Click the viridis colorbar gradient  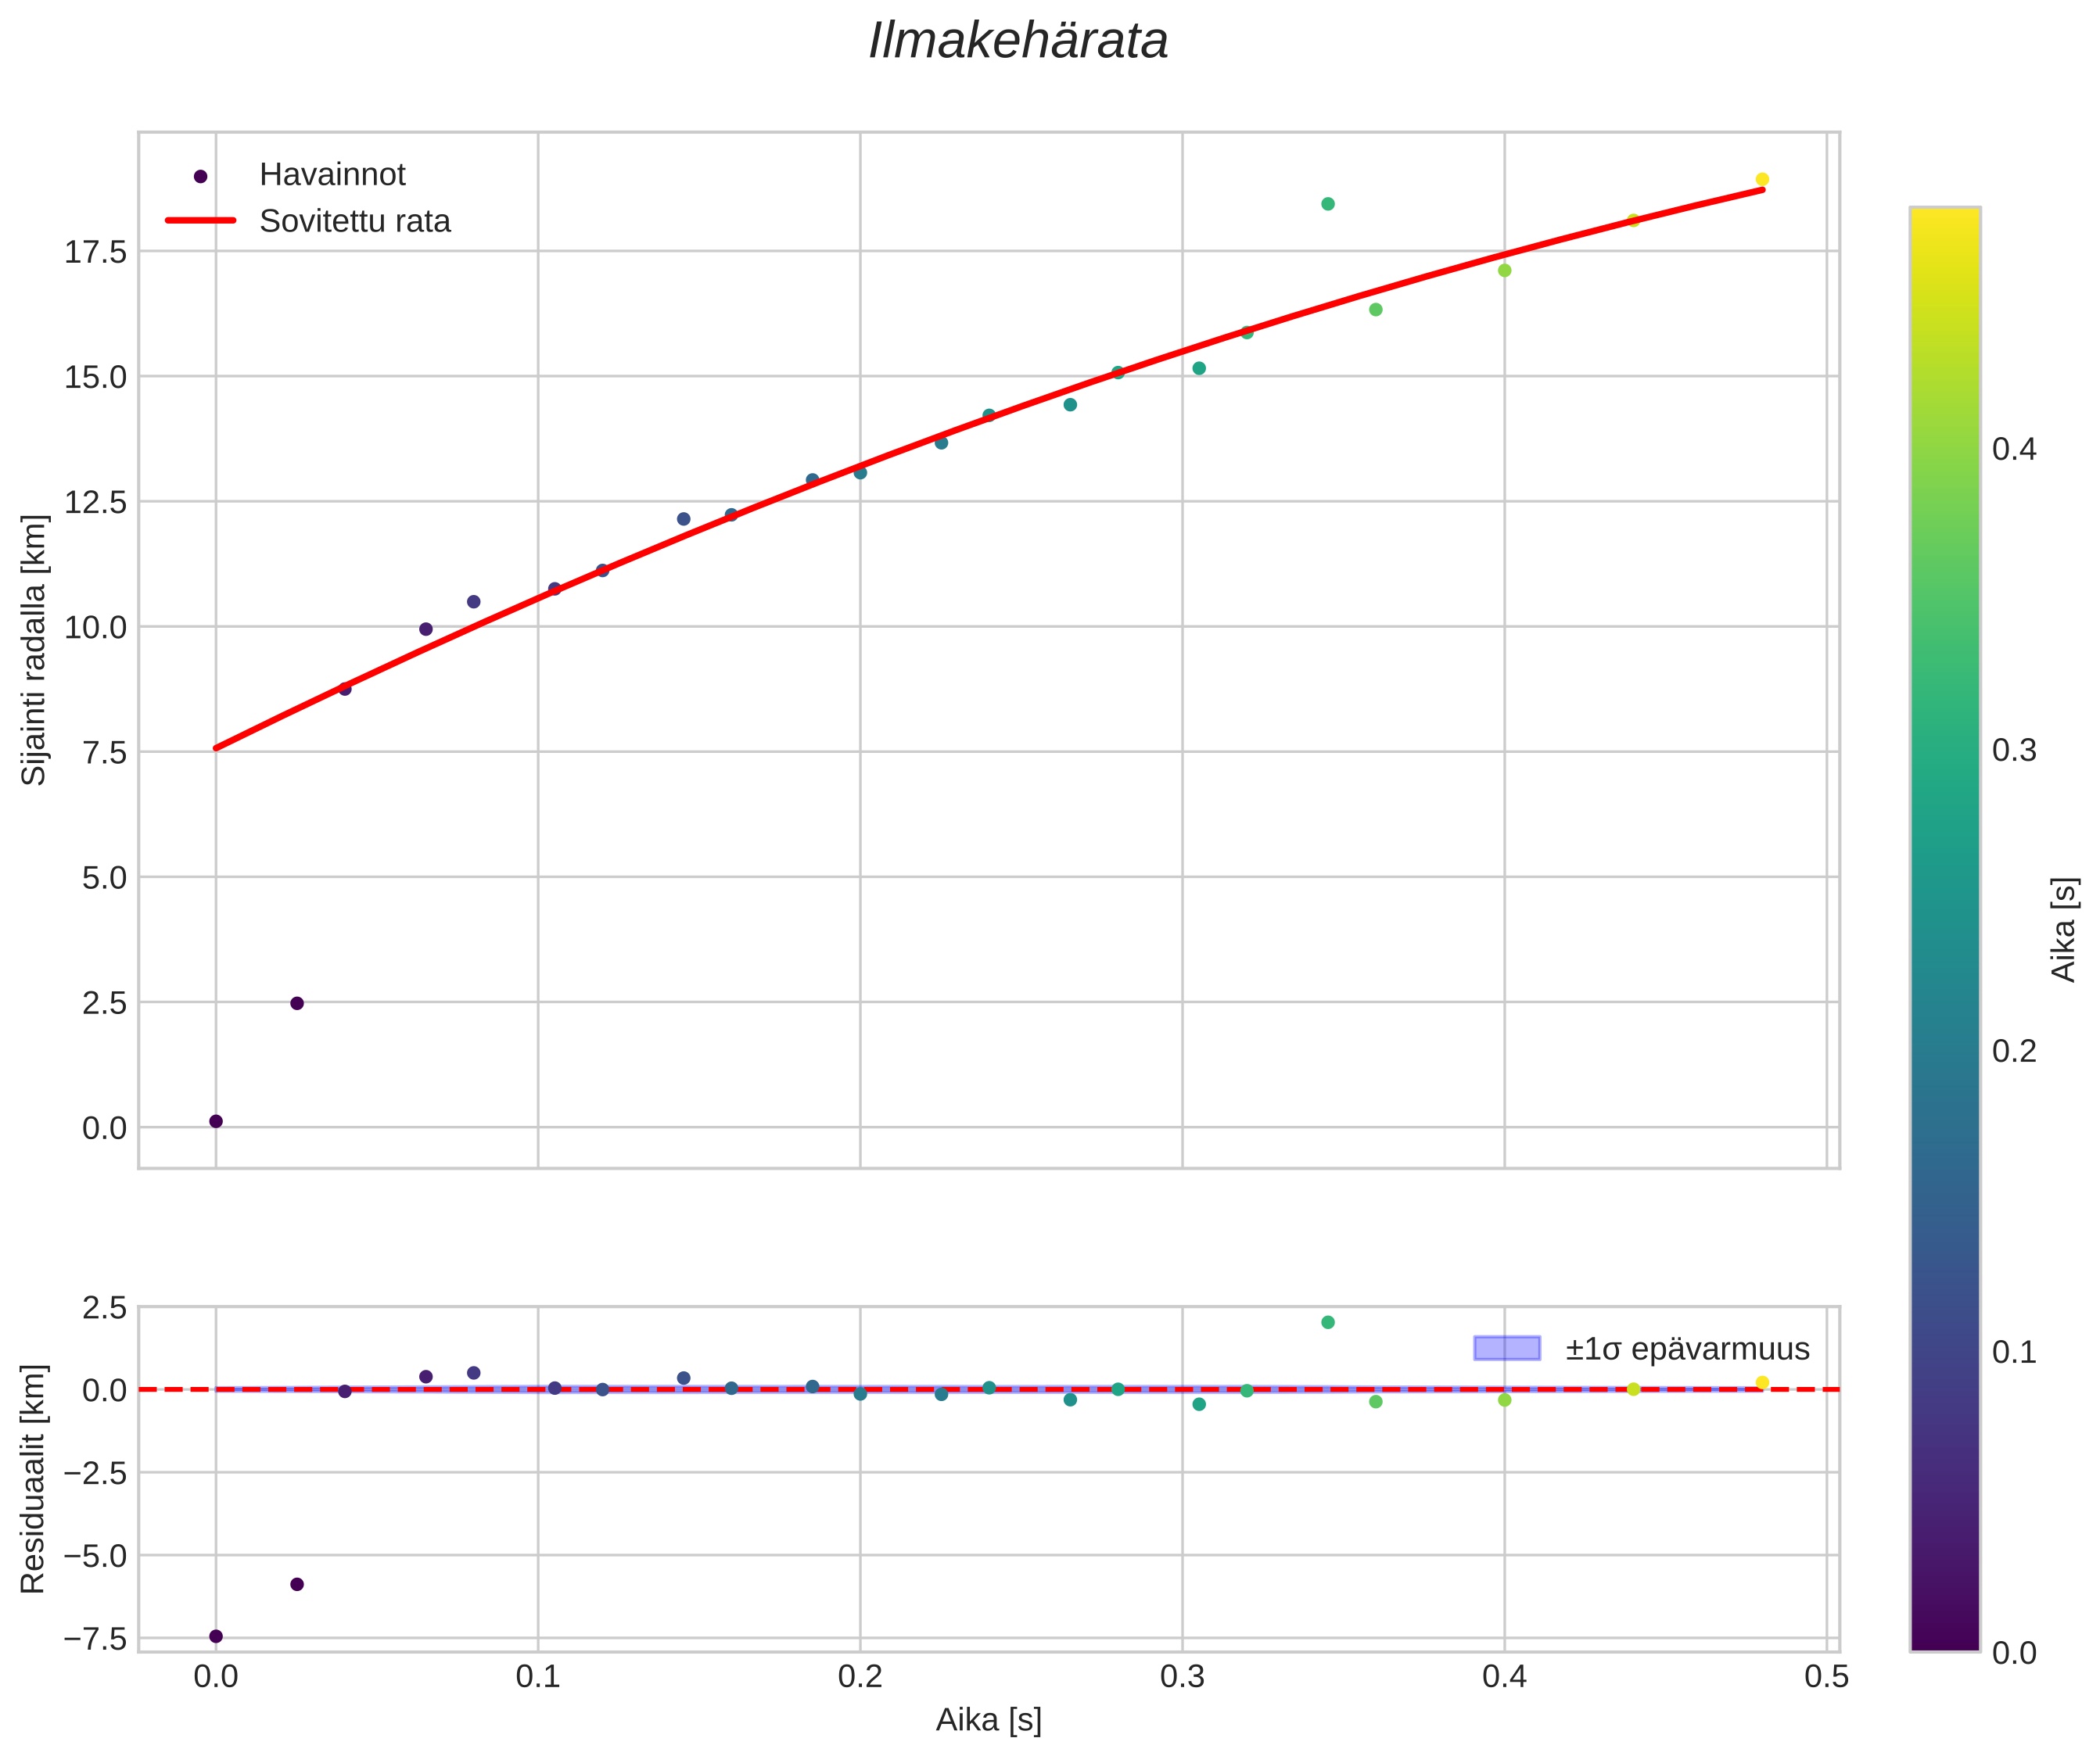pyautogui.click(x=1944, y=930)
